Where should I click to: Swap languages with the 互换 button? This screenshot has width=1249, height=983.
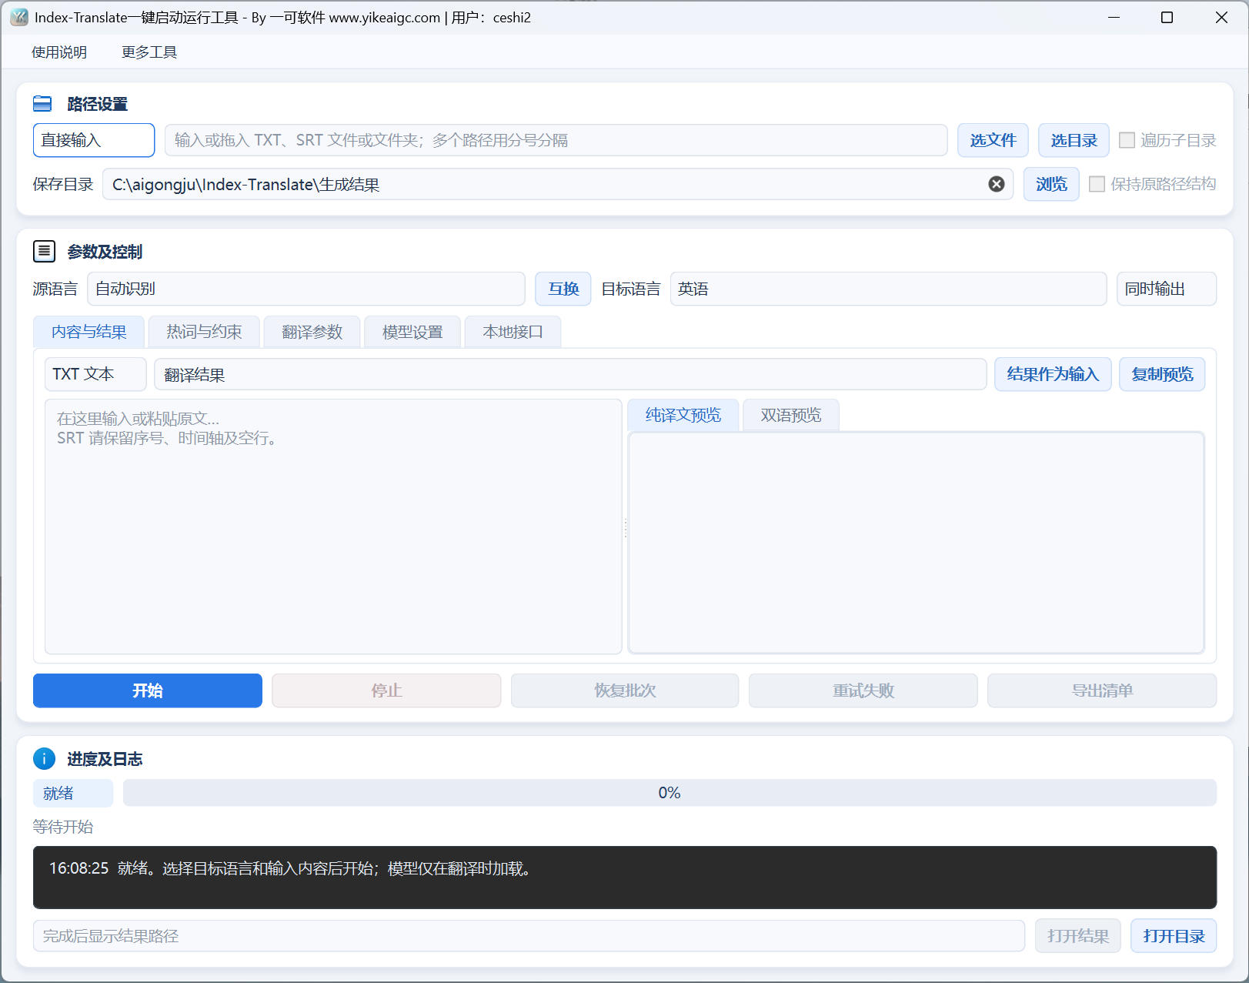[563, 289]
